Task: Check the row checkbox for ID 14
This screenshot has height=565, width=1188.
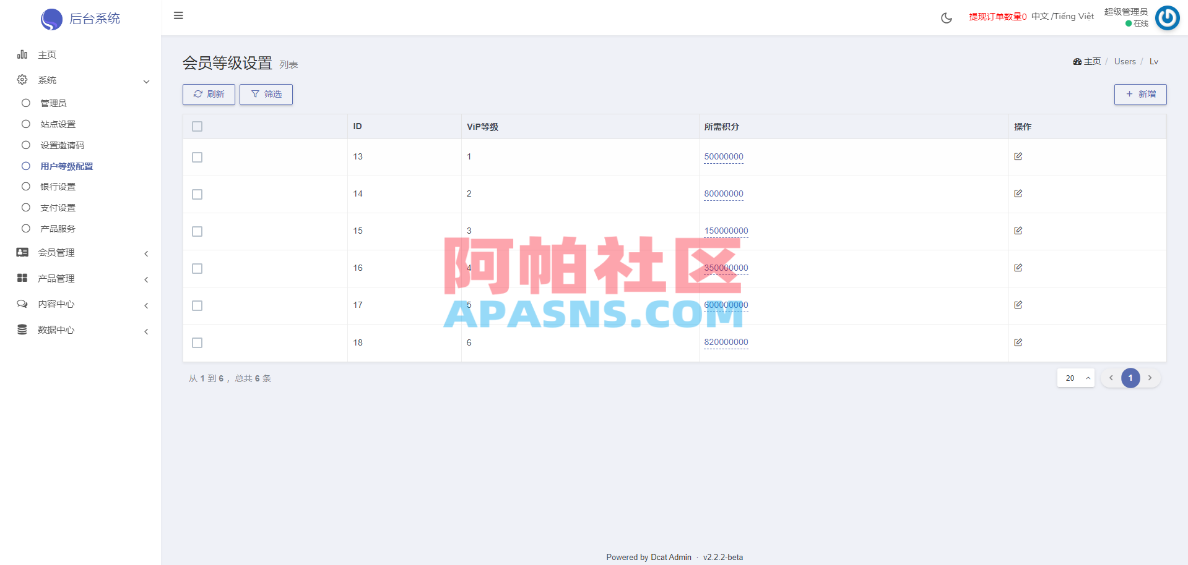Action: (x=197, y=194)
